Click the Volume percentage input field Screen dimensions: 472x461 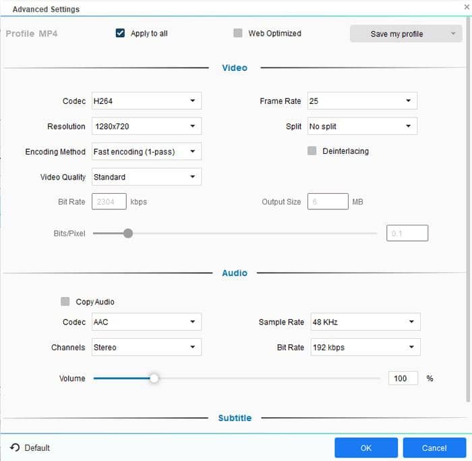point(403,379)
